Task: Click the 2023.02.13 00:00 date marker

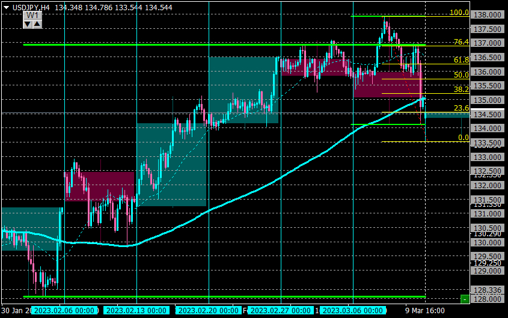Action: click(136, 311)
